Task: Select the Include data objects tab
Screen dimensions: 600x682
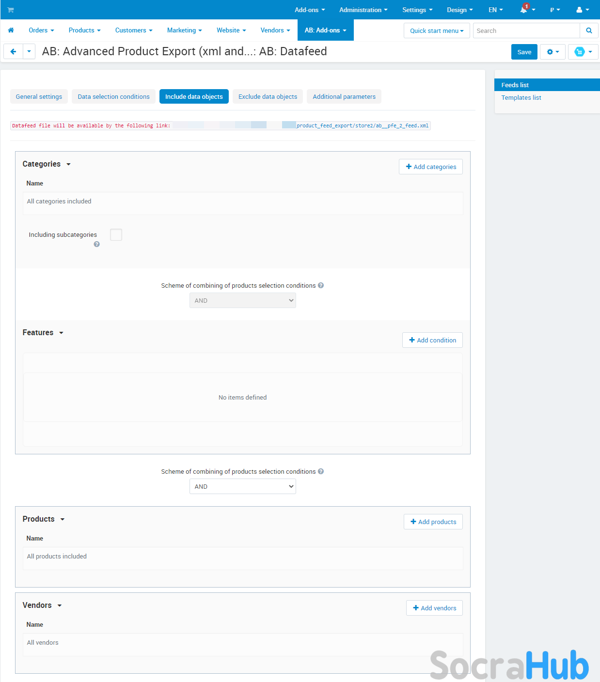Action: click(194, 96)
